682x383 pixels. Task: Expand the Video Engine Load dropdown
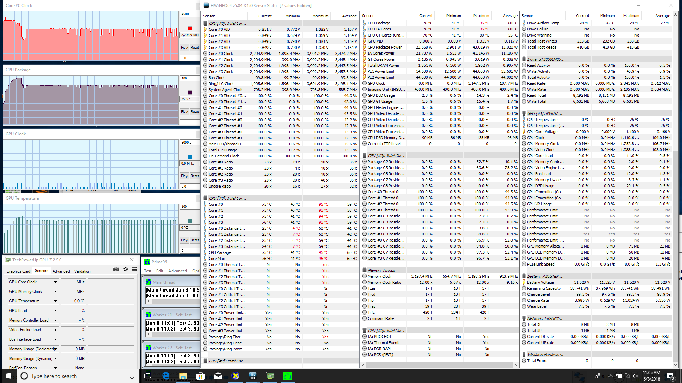click(x=55, y=330)
